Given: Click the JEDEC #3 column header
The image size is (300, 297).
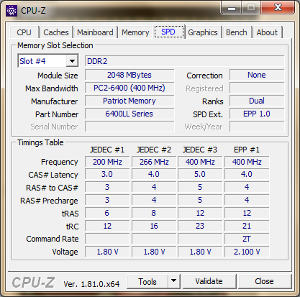Looking at the screenshot, I should [200, 150].
